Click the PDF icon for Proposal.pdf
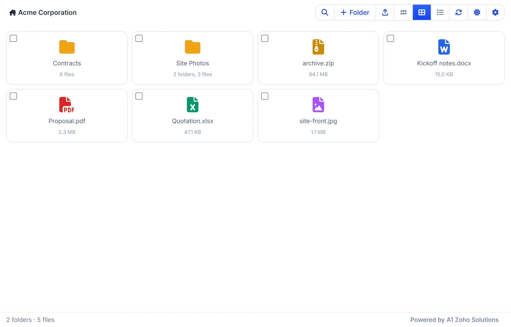Viewport: 511px width, 327px height. click(x=67, y=105)
